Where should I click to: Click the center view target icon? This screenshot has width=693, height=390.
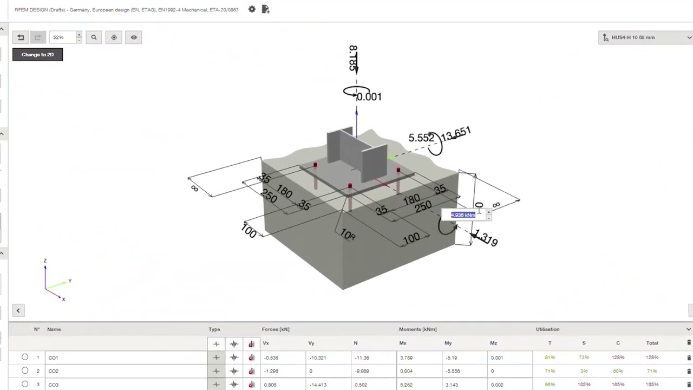pyautogui.click(x=114, y=37)
